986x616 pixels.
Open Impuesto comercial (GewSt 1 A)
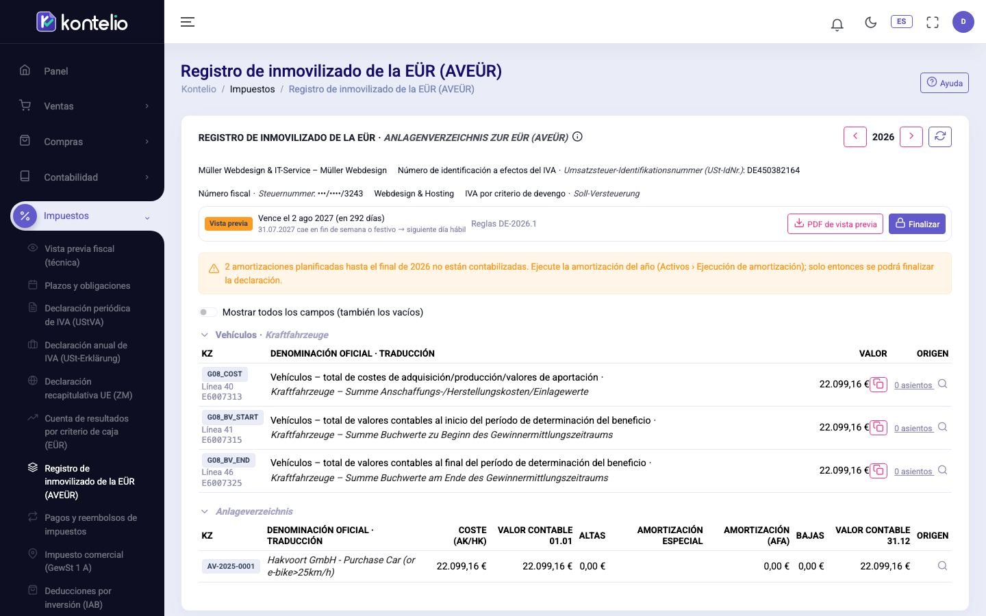pos(84,561)
